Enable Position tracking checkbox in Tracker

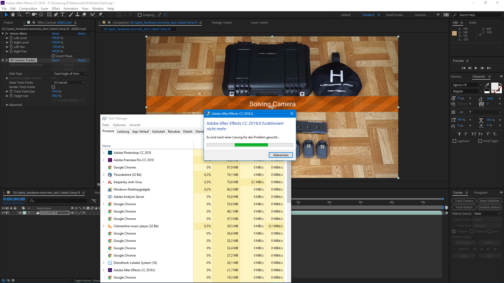pyautogui.click(x=454, y=231)
